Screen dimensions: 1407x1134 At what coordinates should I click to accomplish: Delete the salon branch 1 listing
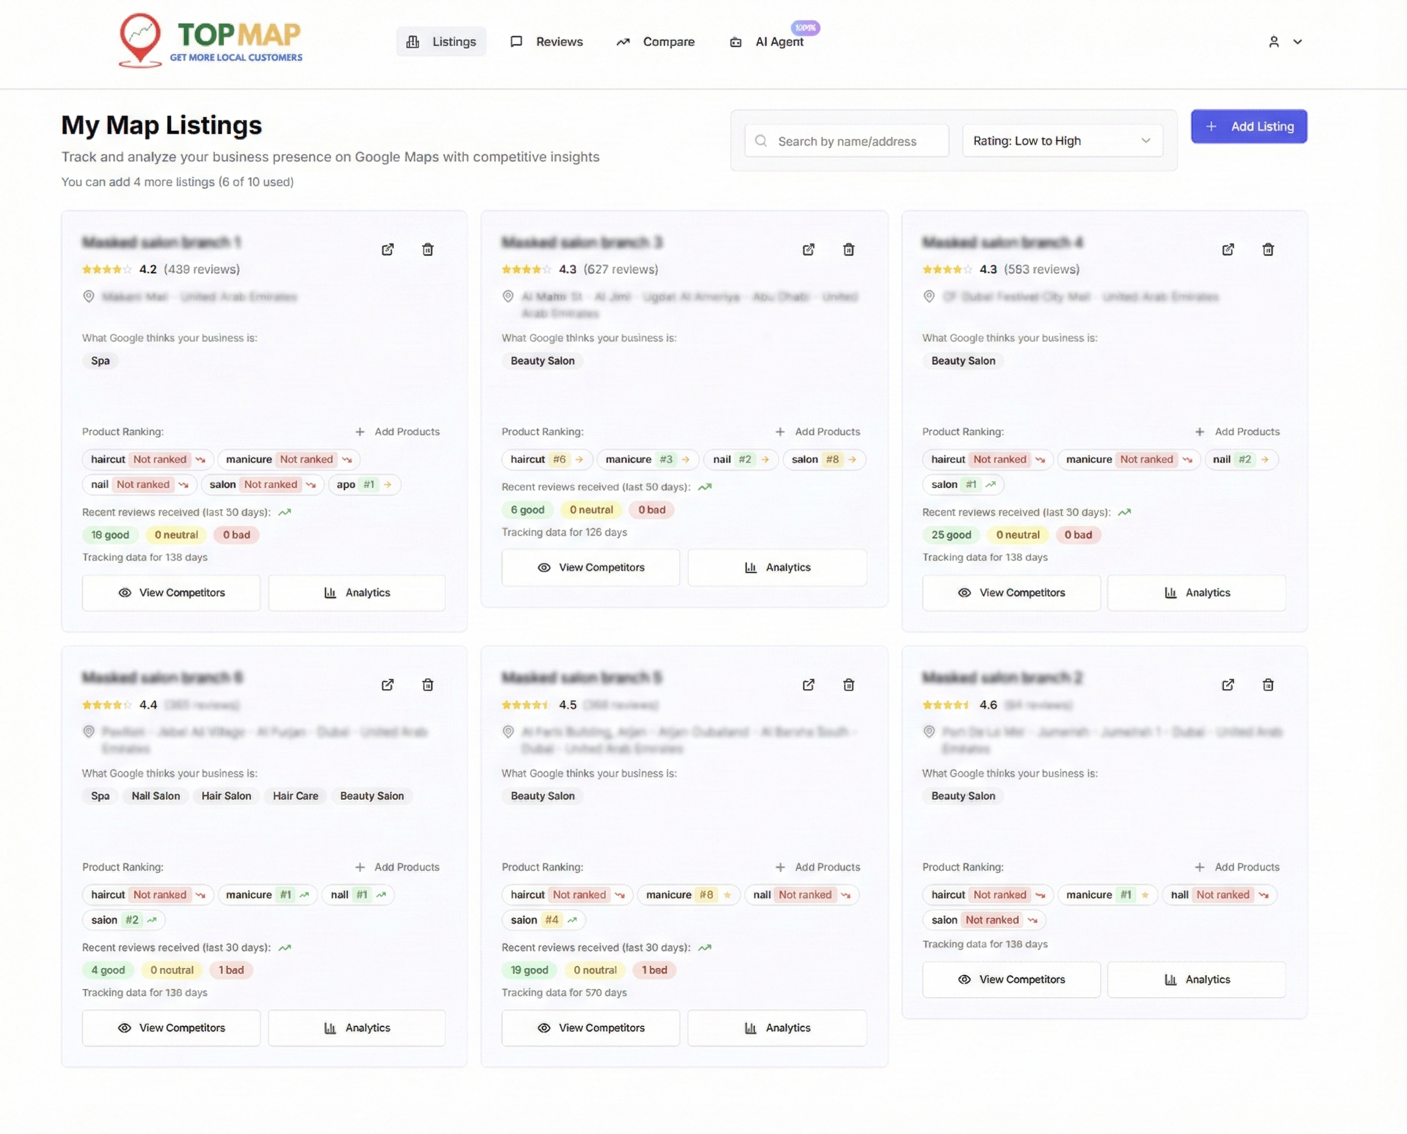(427, 249)
